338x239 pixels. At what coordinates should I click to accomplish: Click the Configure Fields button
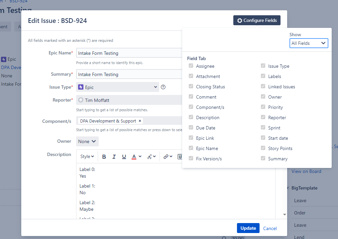[257, 20]
